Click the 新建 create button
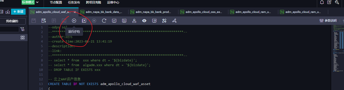The height and width of the screenshot is (90, 344). point(18,11)
